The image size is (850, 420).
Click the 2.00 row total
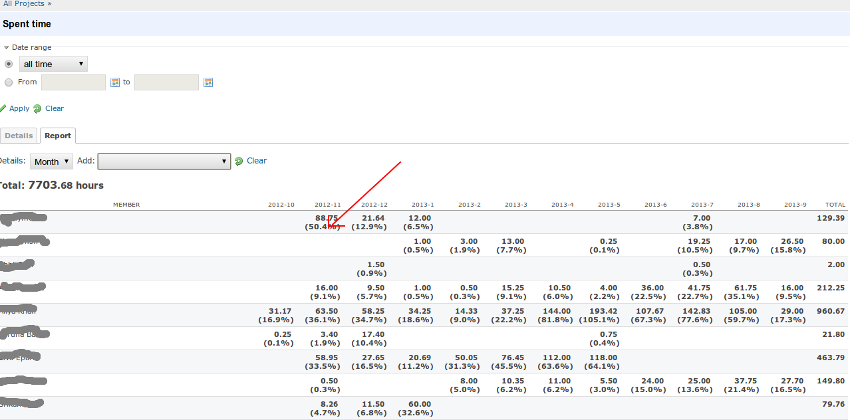(836, 264)
